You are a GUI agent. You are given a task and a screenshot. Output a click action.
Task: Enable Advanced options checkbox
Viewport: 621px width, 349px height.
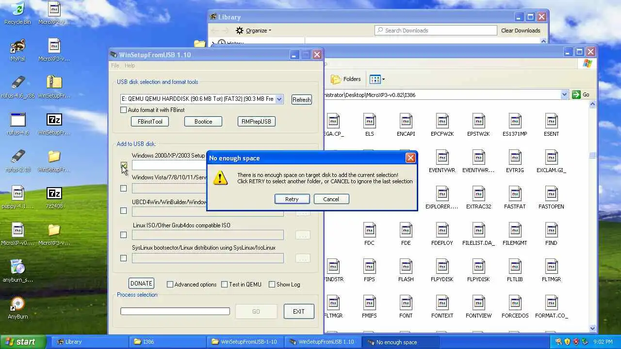(170, 285)
